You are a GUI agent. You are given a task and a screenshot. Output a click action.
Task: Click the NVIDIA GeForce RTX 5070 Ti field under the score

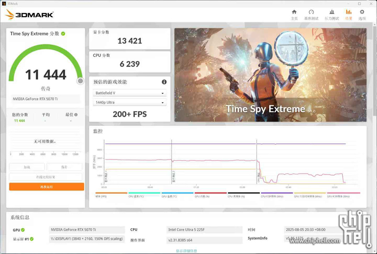point(46,99)
